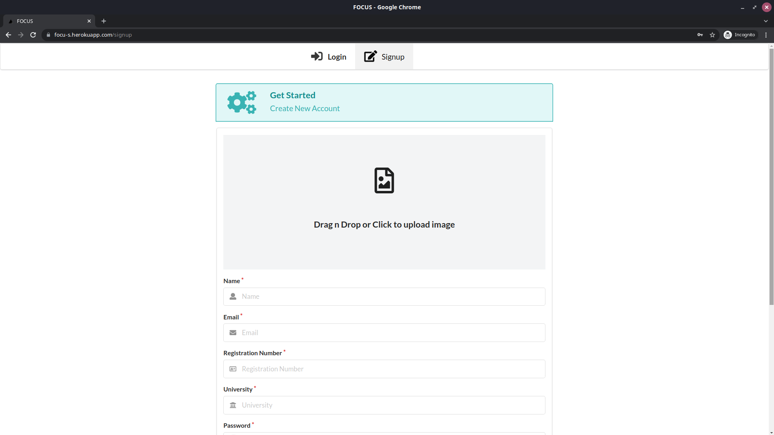
Task: Go back using the browser back arrow
Action: 8,35
